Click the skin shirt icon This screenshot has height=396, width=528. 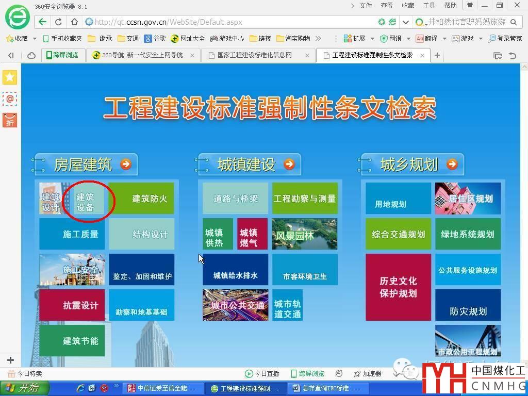[x=470, y=5]
